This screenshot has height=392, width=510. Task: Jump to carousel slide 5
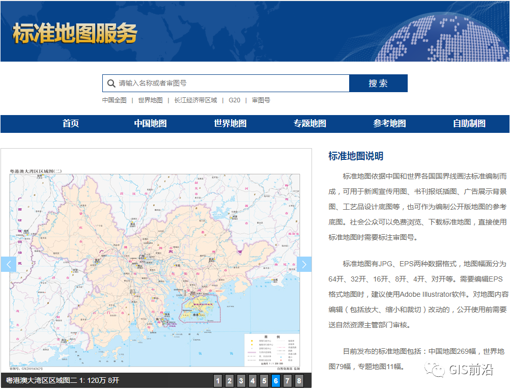(264, 381)
